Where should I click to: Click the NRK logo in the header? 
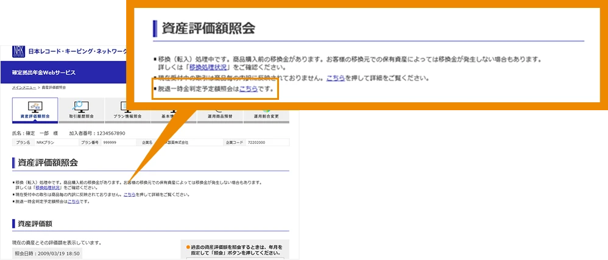(18, 52)
